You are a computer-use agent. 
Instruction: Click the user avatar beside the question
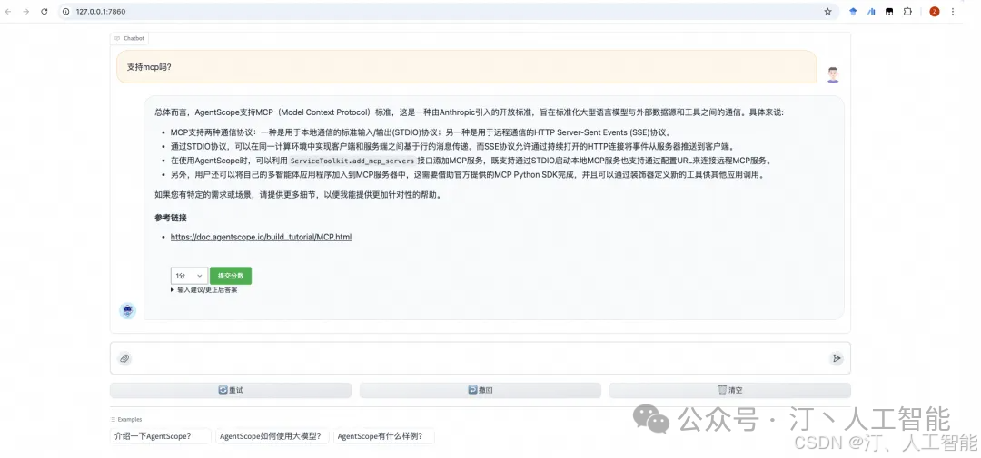click(x=832, y=75)
